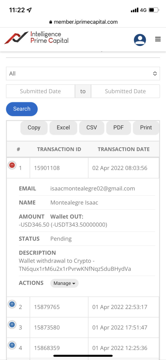Image resolution: width=166 pixels, height=360 pixels.
Task: Collapse row 1 with red minus icon
Action: (12, 165)
